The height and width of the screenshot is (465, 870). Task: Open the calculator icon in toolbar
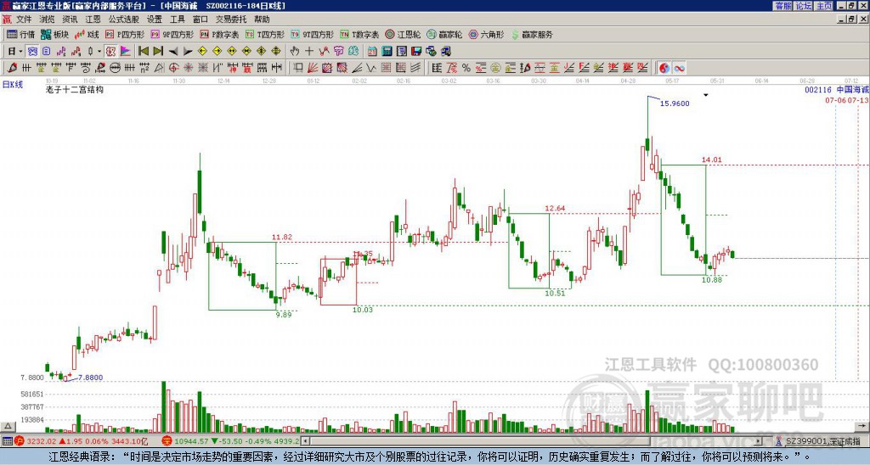coord(387,51)
